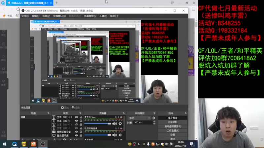264x148 pixels.
Task: Click the volume icon in system tray
Action: coord(167,144)
